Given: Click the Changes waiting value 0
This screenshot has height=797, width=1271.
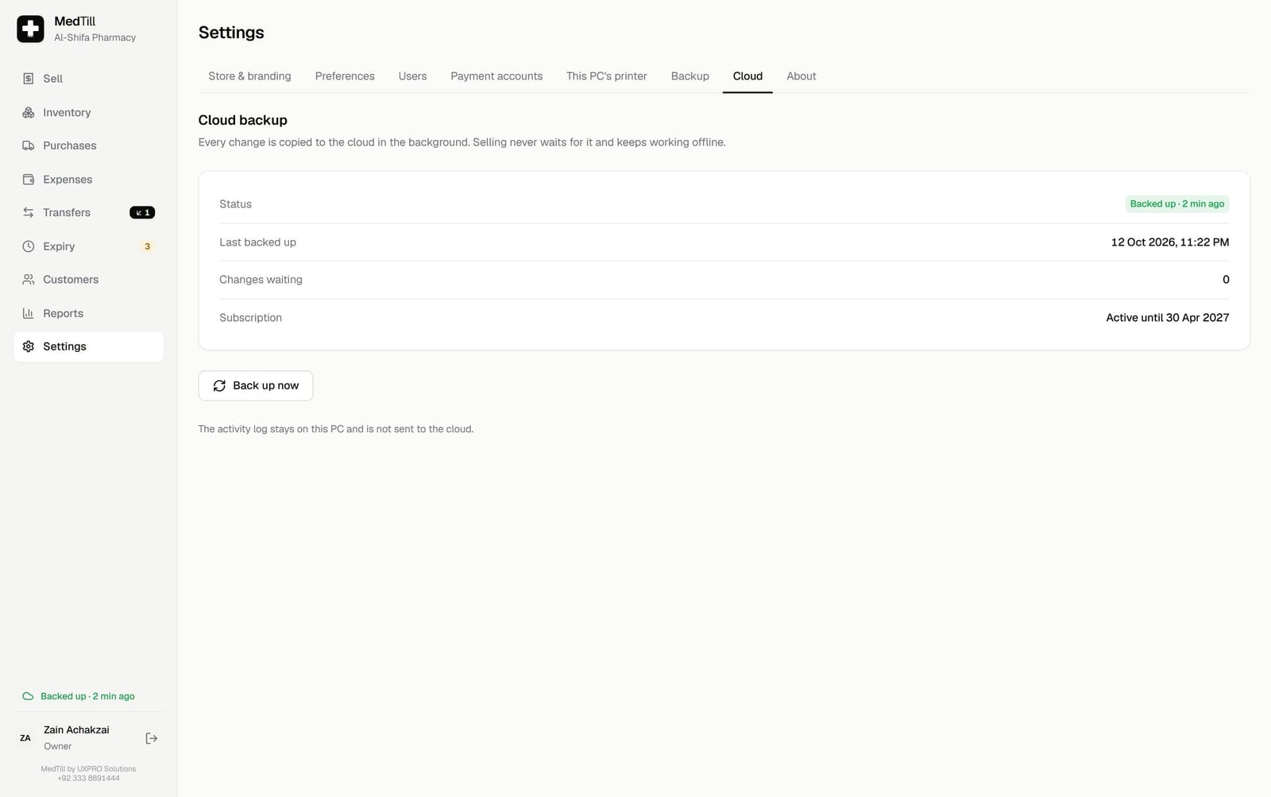Looking at the screenshot, I should [1226, 280].
